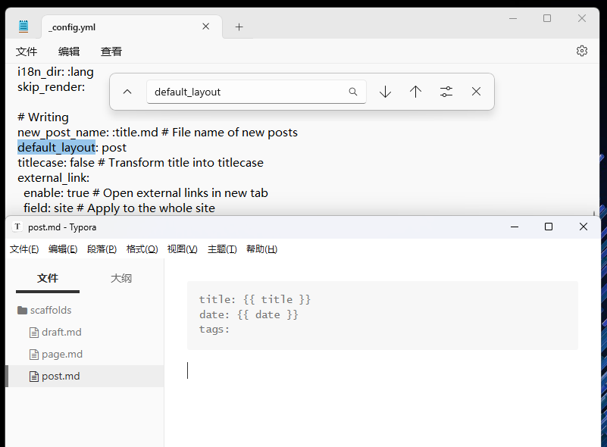Select the 文件 sidebar tab in Typora
Image resolution: width=607 pixels, height=447 pixels.
(48, 278)
